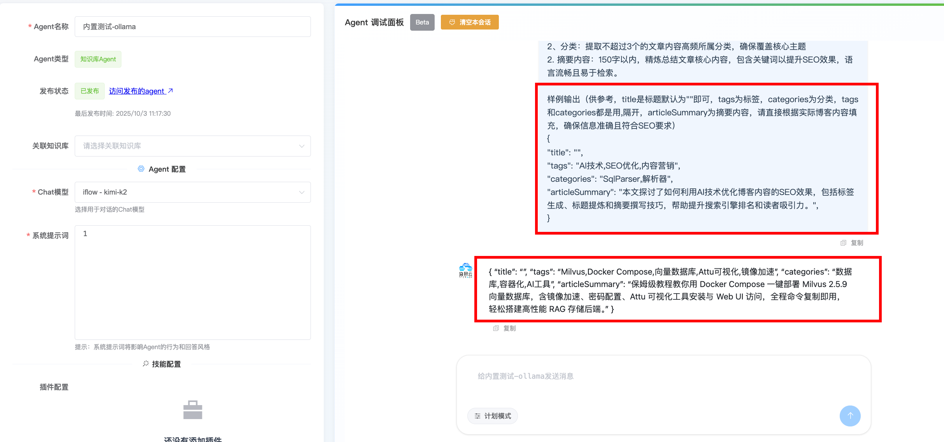Click the copy icon under the agent reply
This screenshot has height=442, width=944.
(496, 328)
